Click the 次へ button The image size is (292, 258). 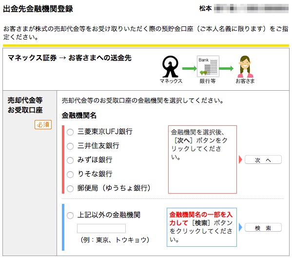coord(263,160)
